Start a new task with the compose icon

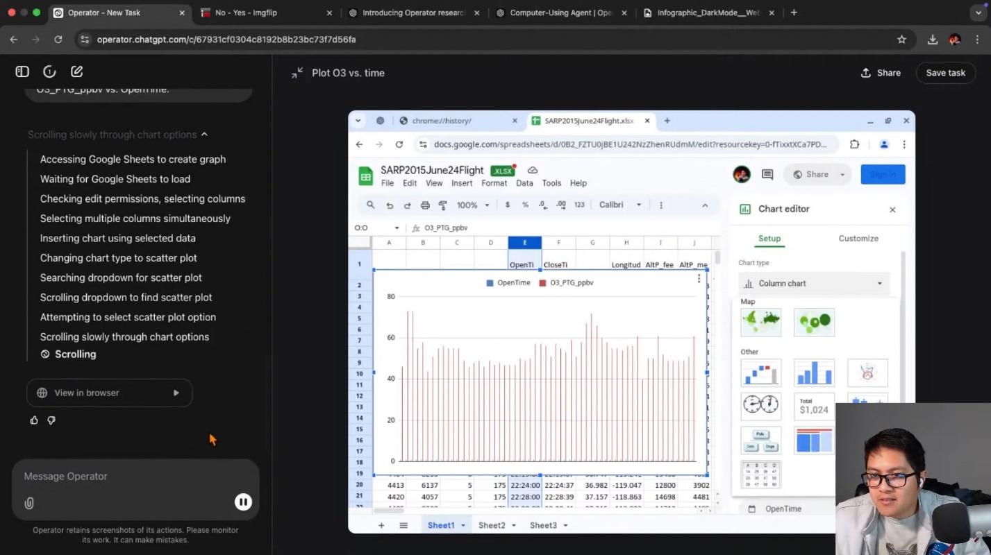pyautogui.click(x=76, y=71)
